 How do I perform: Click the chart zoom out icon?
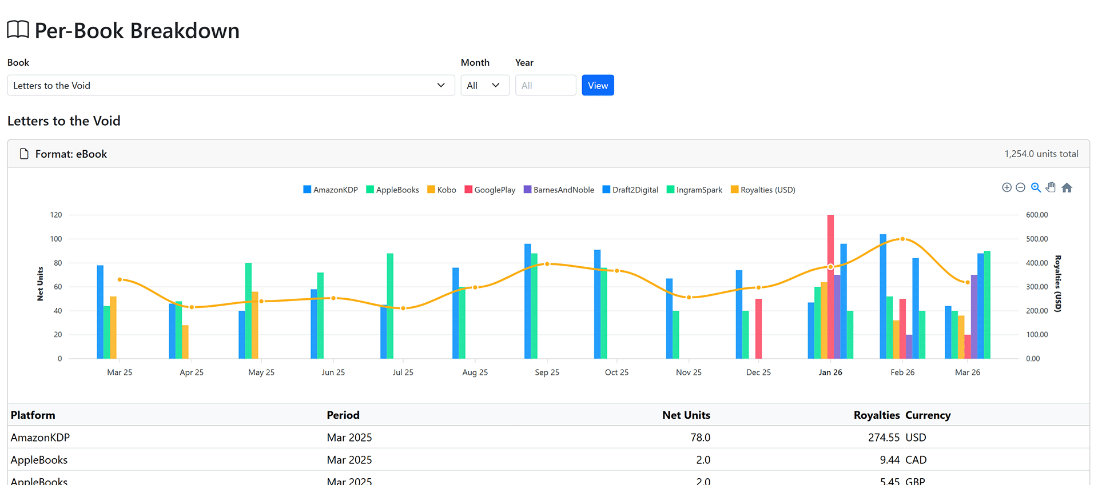coord(1020,187)
